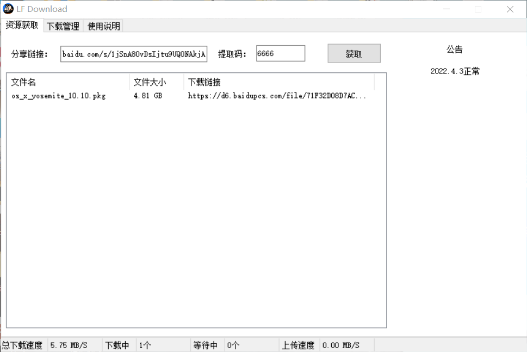Click the 分享链接 input field

coord(133,53)
